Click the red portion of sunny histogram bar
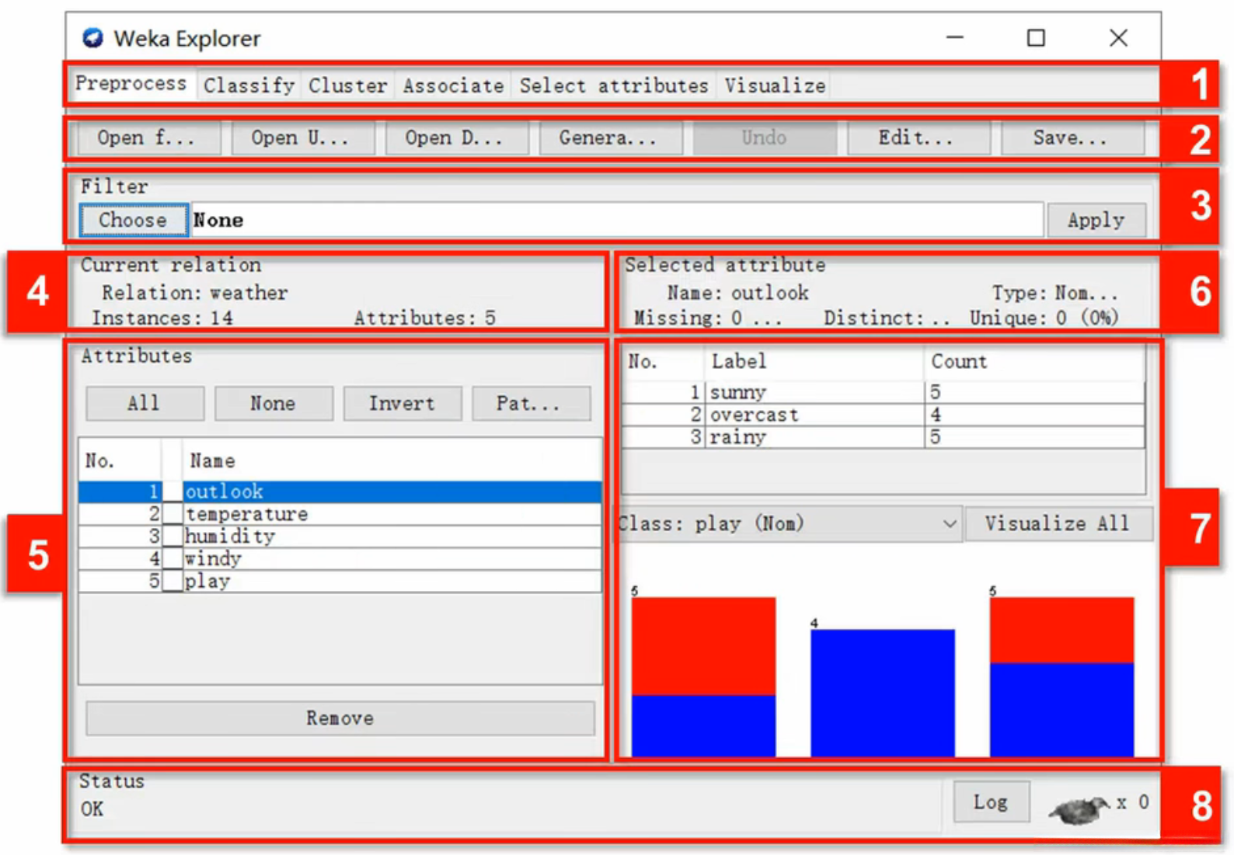Image resolution: width=1234 pixels, height=855 pixels. point(703,646)
